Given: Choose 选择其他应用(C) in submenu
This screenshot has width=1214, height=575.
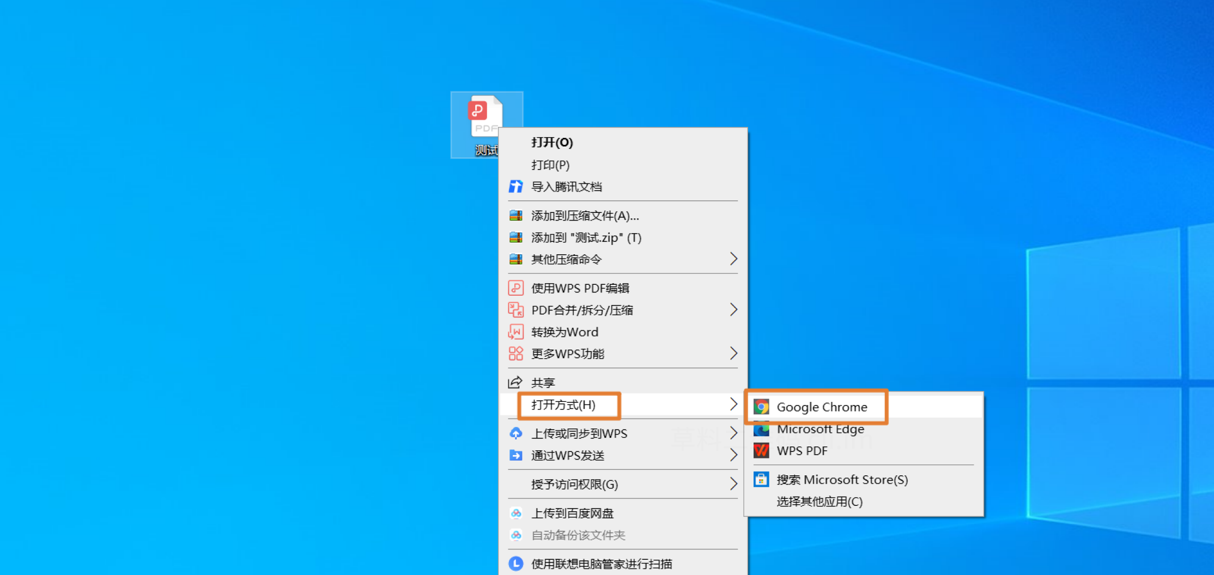Looking at the screenshot, I should 864,501.
